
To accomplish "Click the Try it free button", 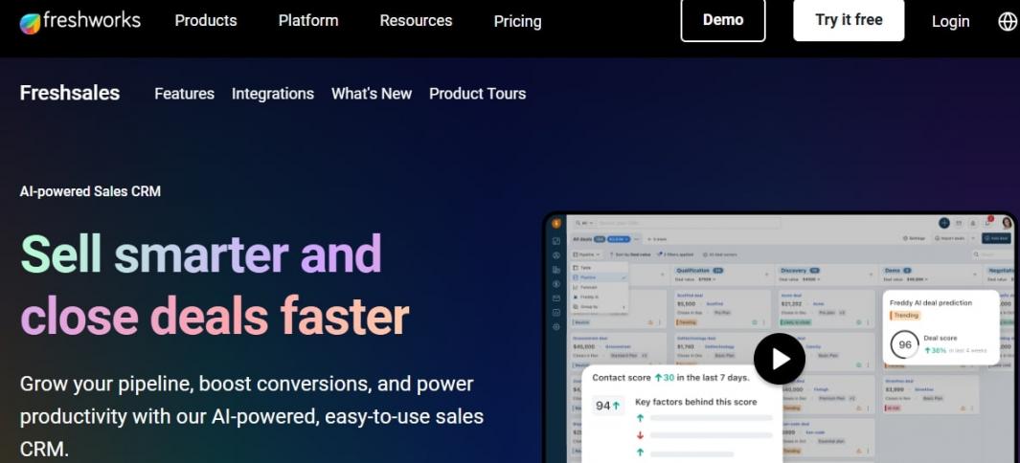I will pos(849,20).
